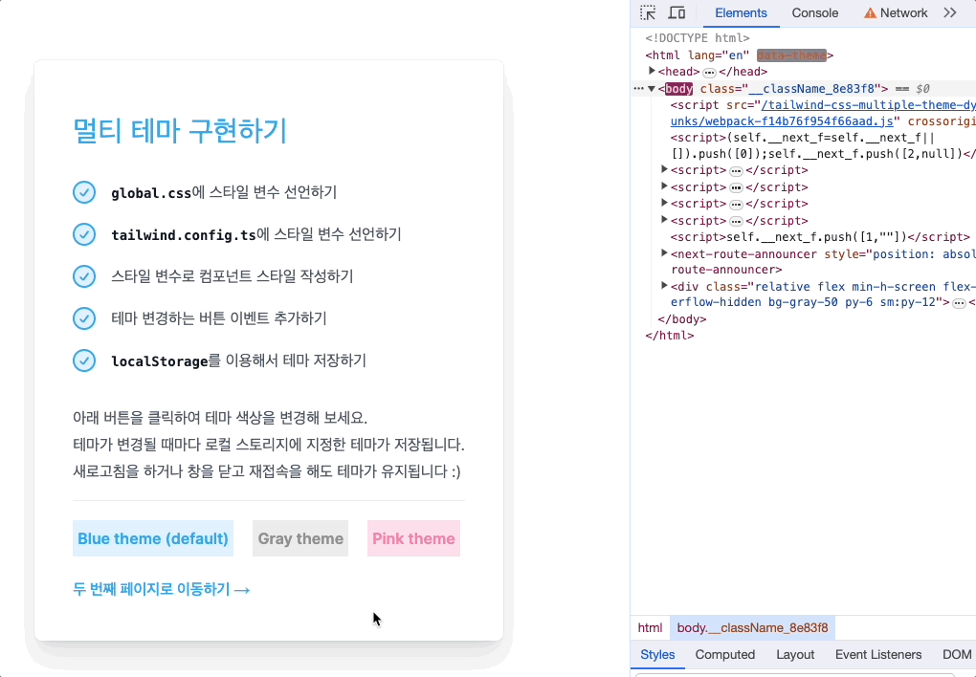Apply the Pink theme button

tap(414, 538)
